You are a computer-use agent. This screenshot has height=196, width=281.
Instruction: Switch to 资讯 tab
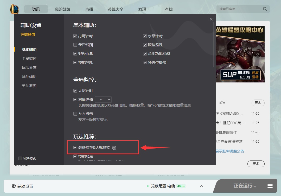point(36,9)
